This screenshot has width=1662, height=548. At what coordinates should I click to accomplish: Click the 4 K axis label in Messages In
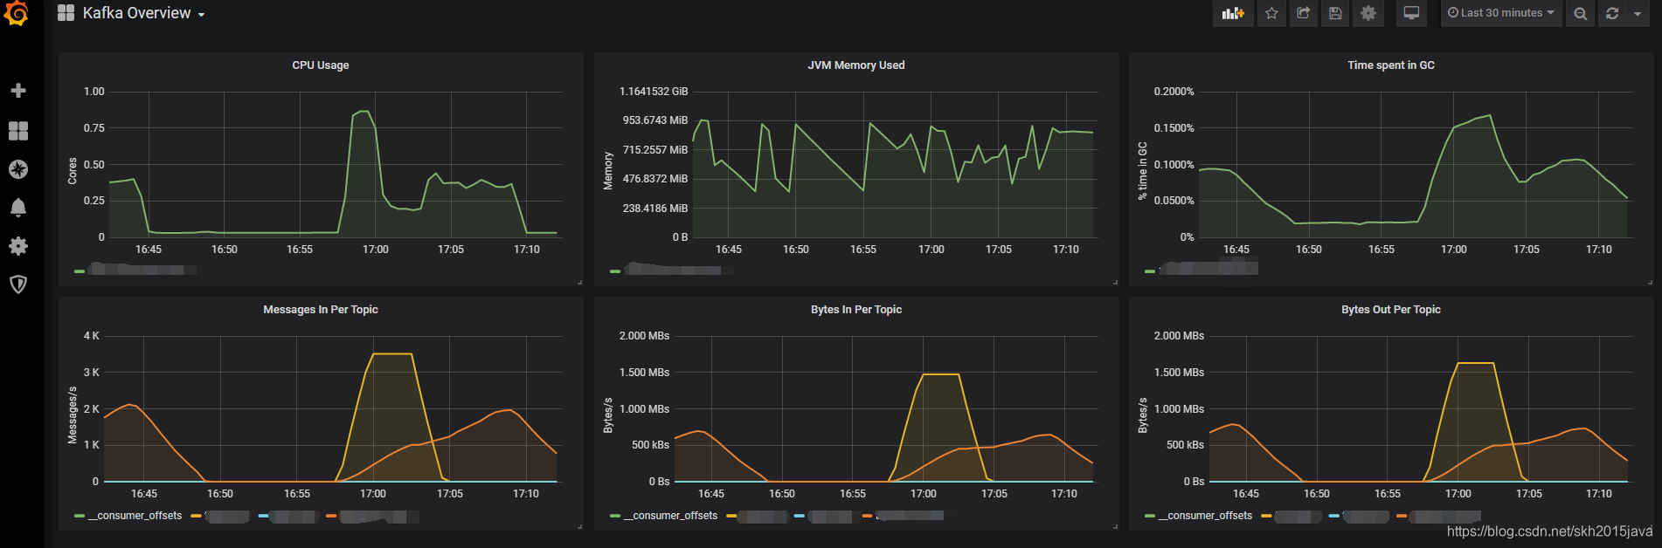tap(91, 336)
